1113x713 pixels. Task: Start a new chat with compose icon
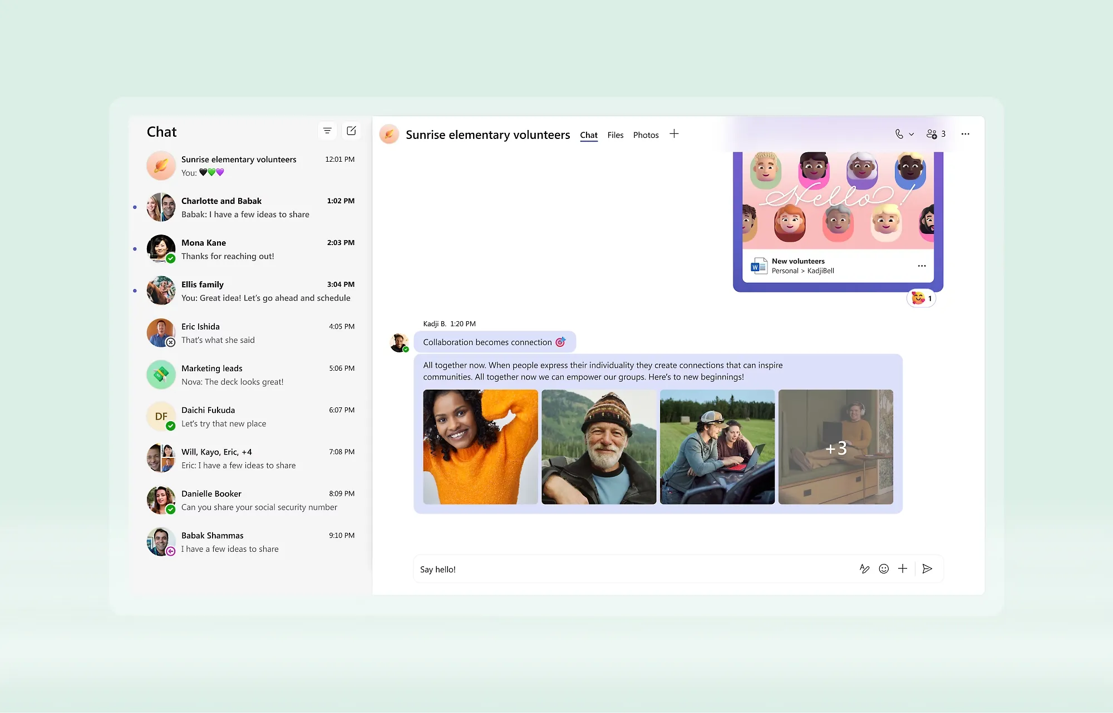click(x=351, y=131)
